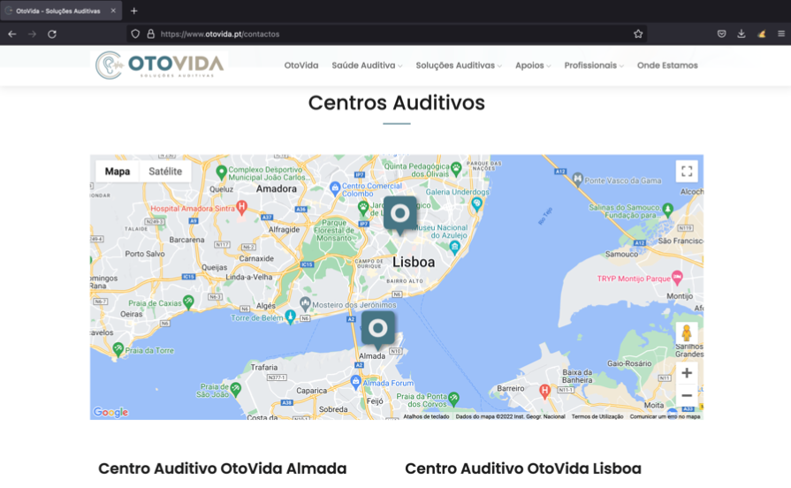This screenshot has height=488, width=791.
Task: Click Centro Auditivo OtoVida Lisboa heading
Action: [x=523, y=469]
